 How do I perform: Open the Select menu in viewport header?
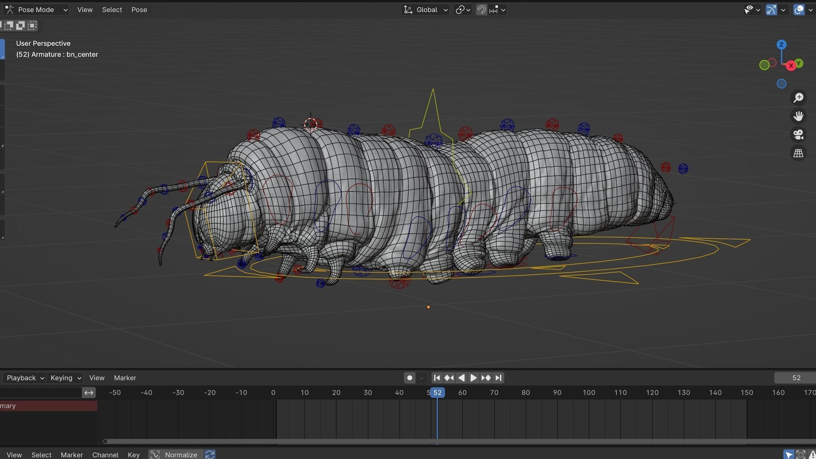(112, 9)
